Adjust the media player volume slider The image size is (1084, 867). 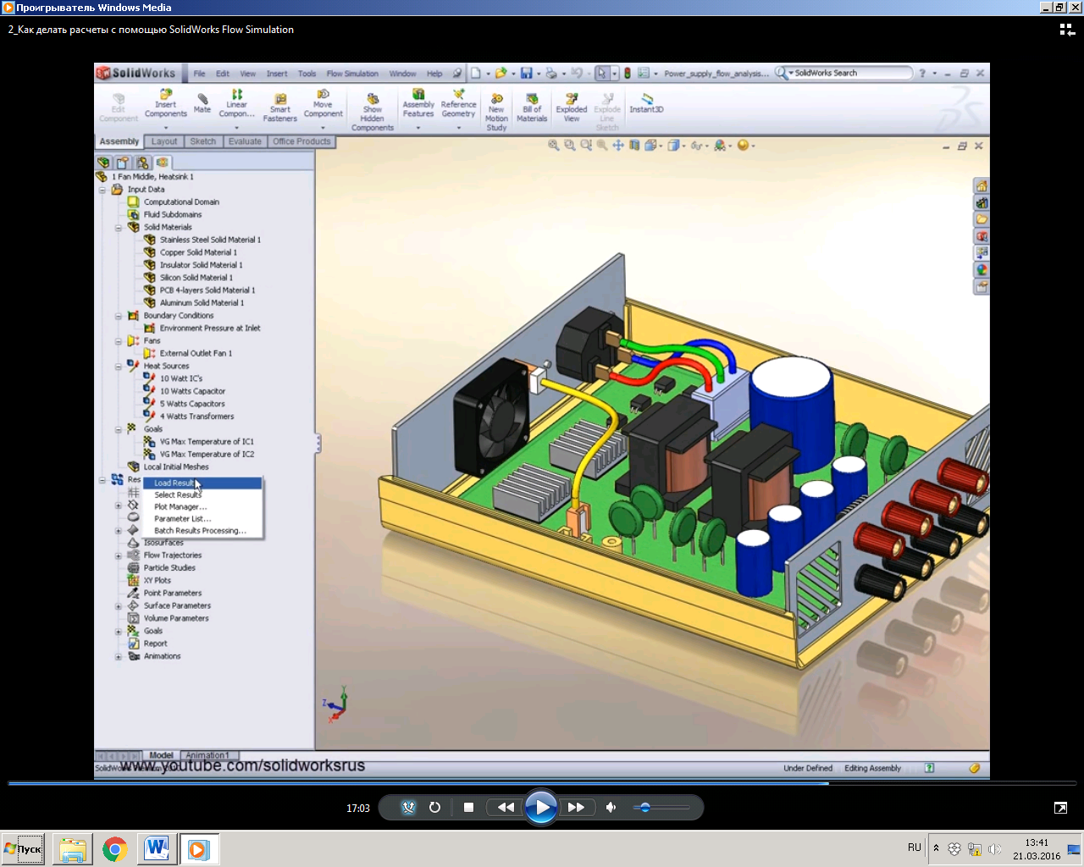pos(661,808)
